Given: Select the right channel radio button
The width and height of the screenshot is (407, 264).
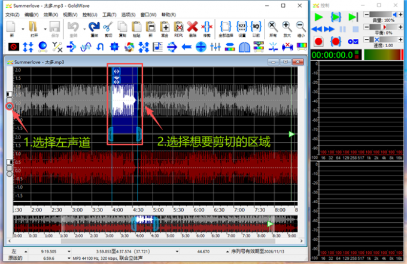Looking at the screenshot, I should pos(10,174).
